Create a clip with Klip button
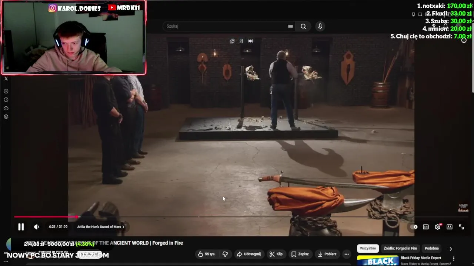Viewport: 474px width, 266px height. (276, 254)
